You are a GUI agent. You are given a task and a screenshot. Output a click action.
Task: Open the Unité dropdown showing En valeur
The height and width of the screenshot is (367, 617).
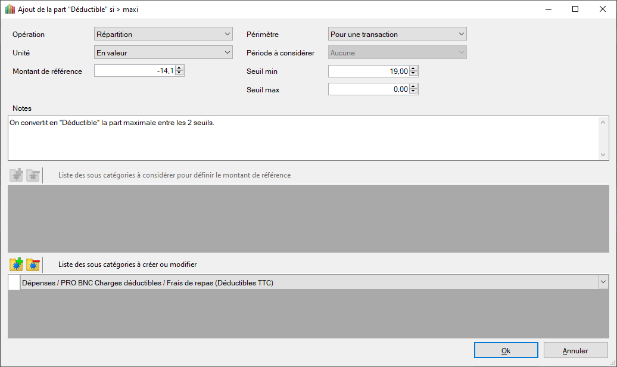click(163, 53)
